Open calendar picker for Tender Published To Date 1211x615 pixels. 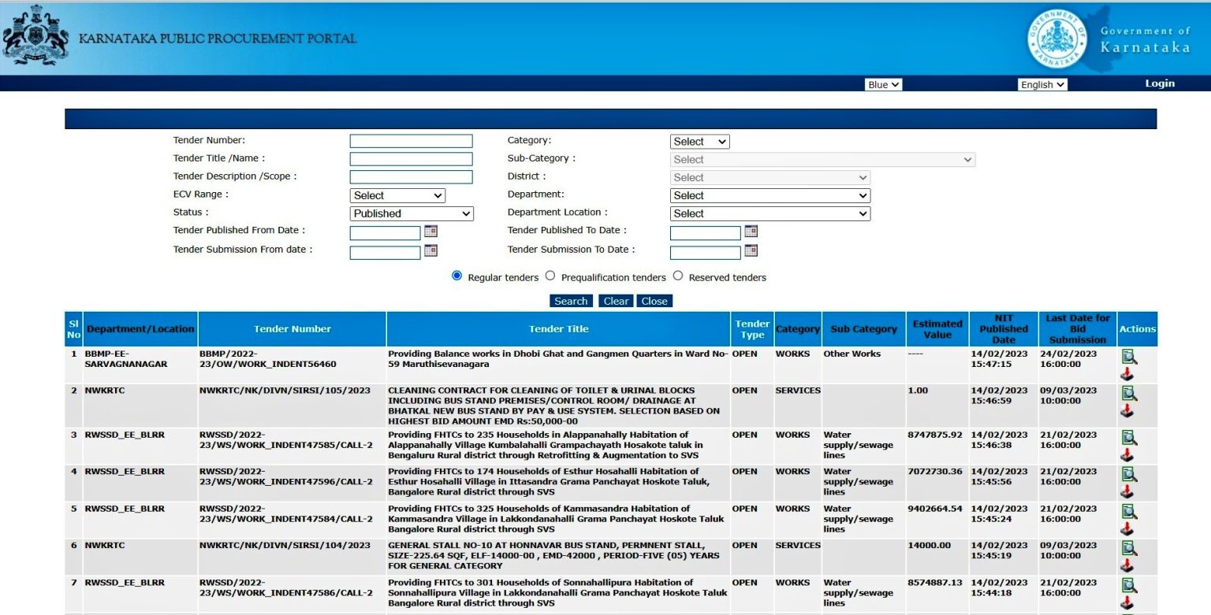click(x=750, y=231)
